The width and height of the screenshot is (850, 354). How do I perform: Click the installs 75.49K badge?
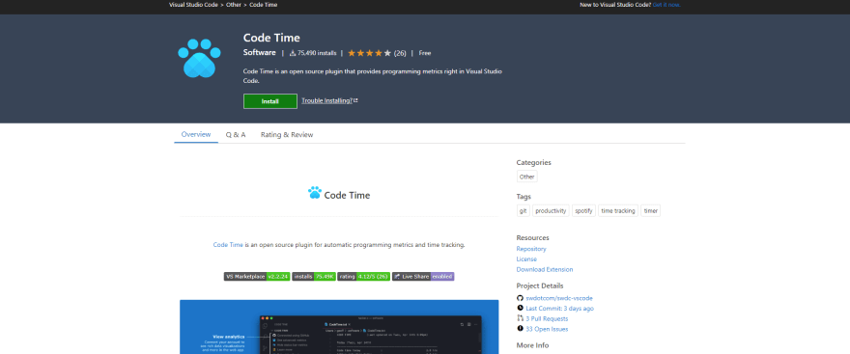point(314,277)
